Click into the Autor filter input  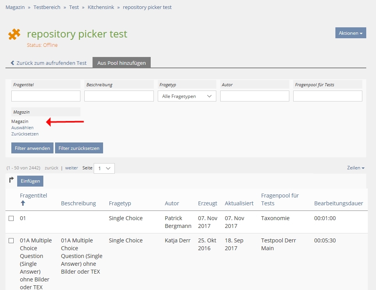(255, 96)
